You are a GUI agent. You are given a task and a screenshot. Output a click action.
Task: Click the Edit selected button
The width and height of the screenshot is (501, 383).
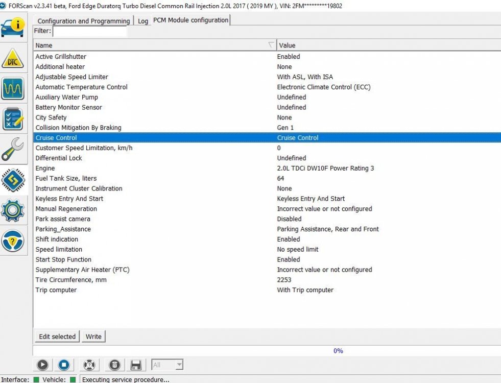click(x=57, y=337)
